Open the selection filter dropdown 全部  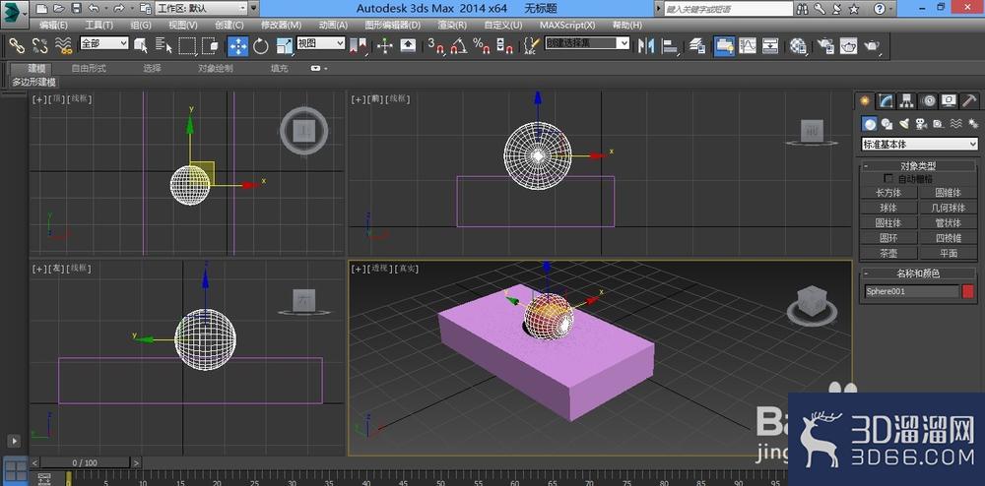(103, 43)
